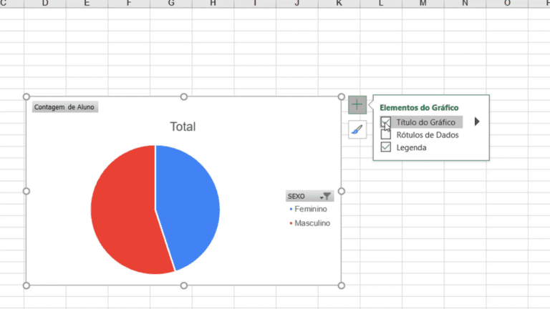
Task: Click the chart's right-middle resize handle
Action: click(342, 191)
